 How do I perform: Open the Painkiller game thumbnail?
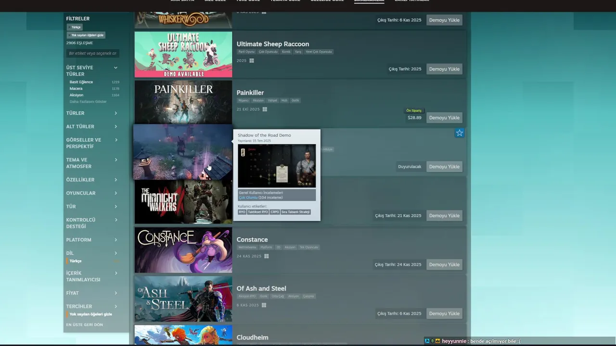coord(183,102)
